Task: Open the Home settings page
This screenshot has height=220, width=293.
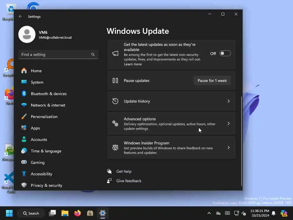Action: tap(59, 71)
